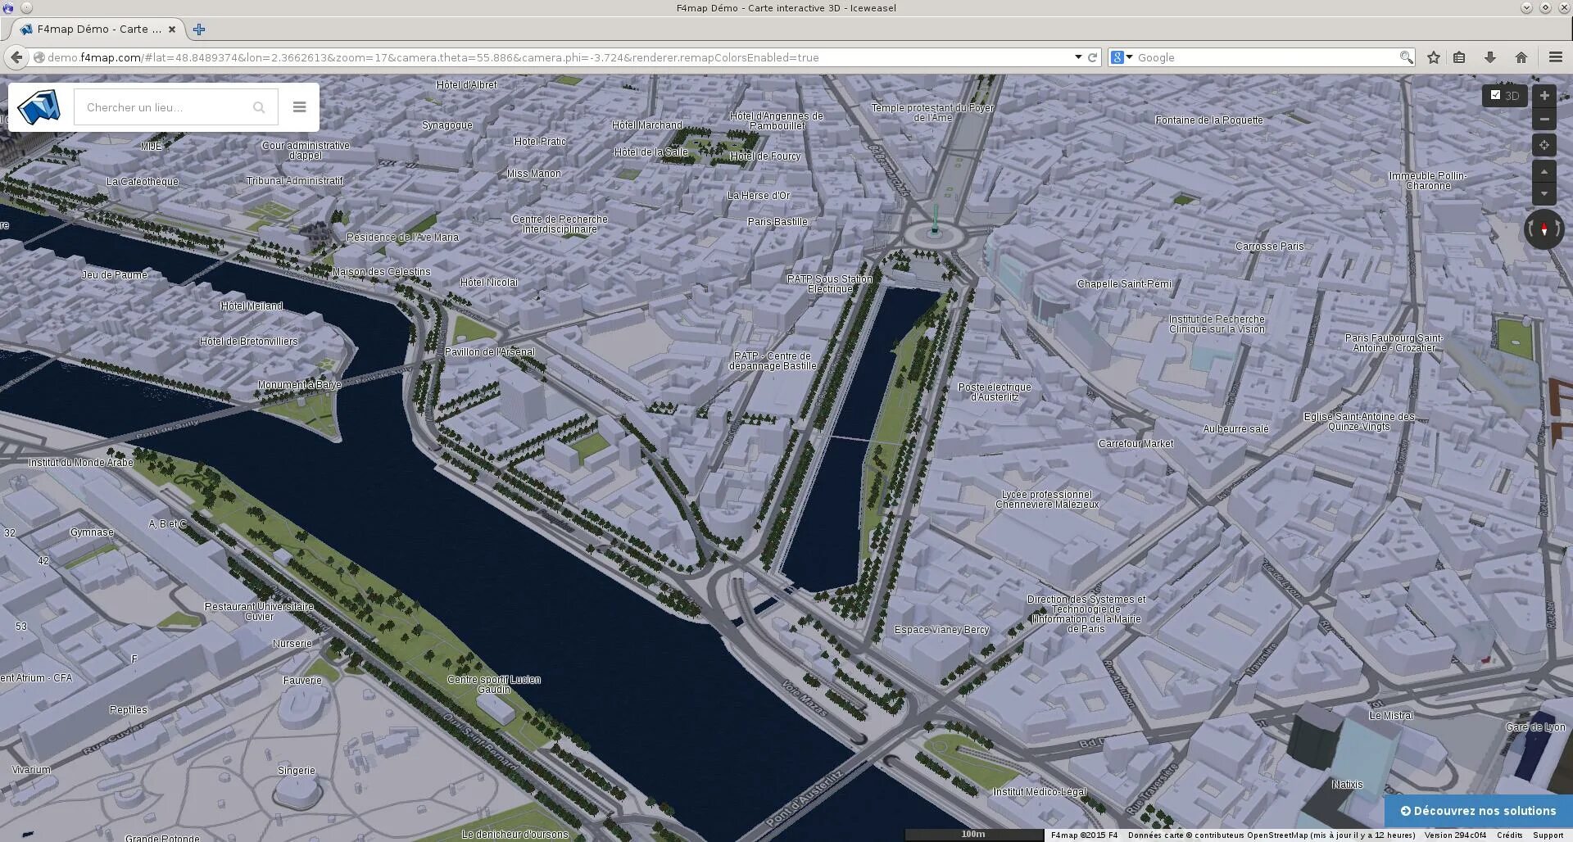The height and width of the screenshot is (842, 1573).
Task: Click the 'Gare de Lyon' label
Action: tap(1535, 727)
